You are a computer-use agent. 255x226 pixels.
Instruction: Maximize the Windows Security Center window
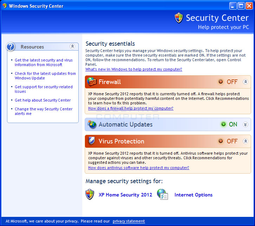[241, 6]
